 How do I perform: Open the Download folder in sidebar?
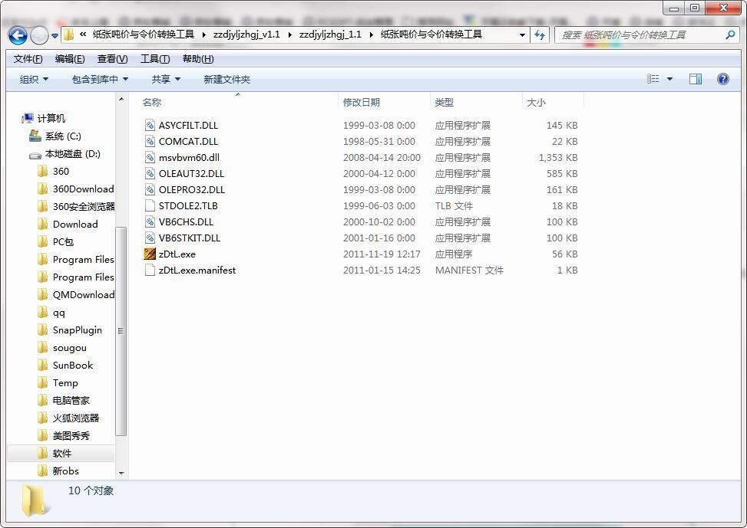click(x=75, y=224)
